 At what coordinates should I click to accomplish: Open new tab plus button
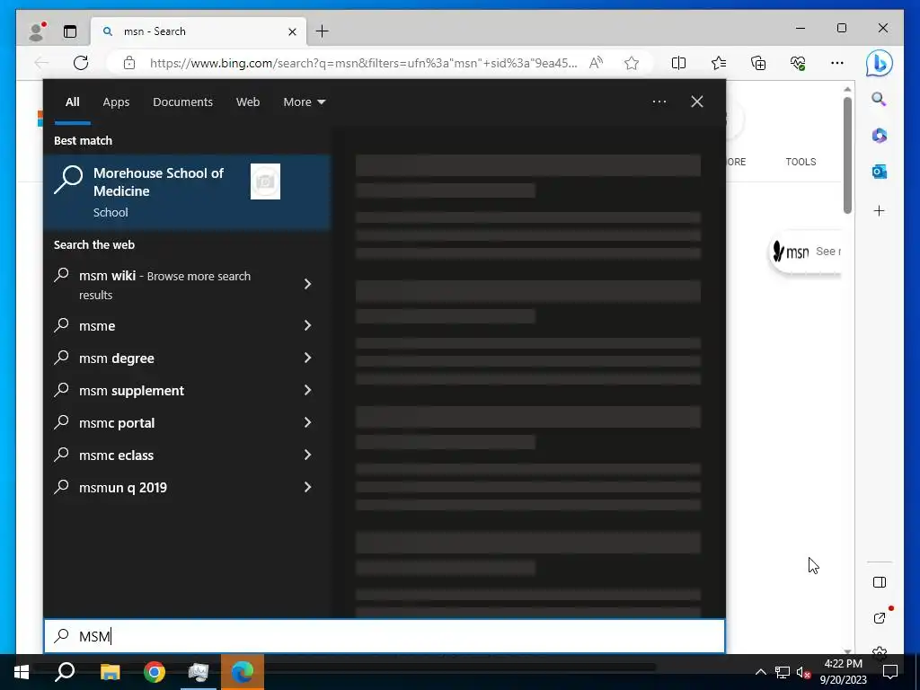click(x=323, y=31)
